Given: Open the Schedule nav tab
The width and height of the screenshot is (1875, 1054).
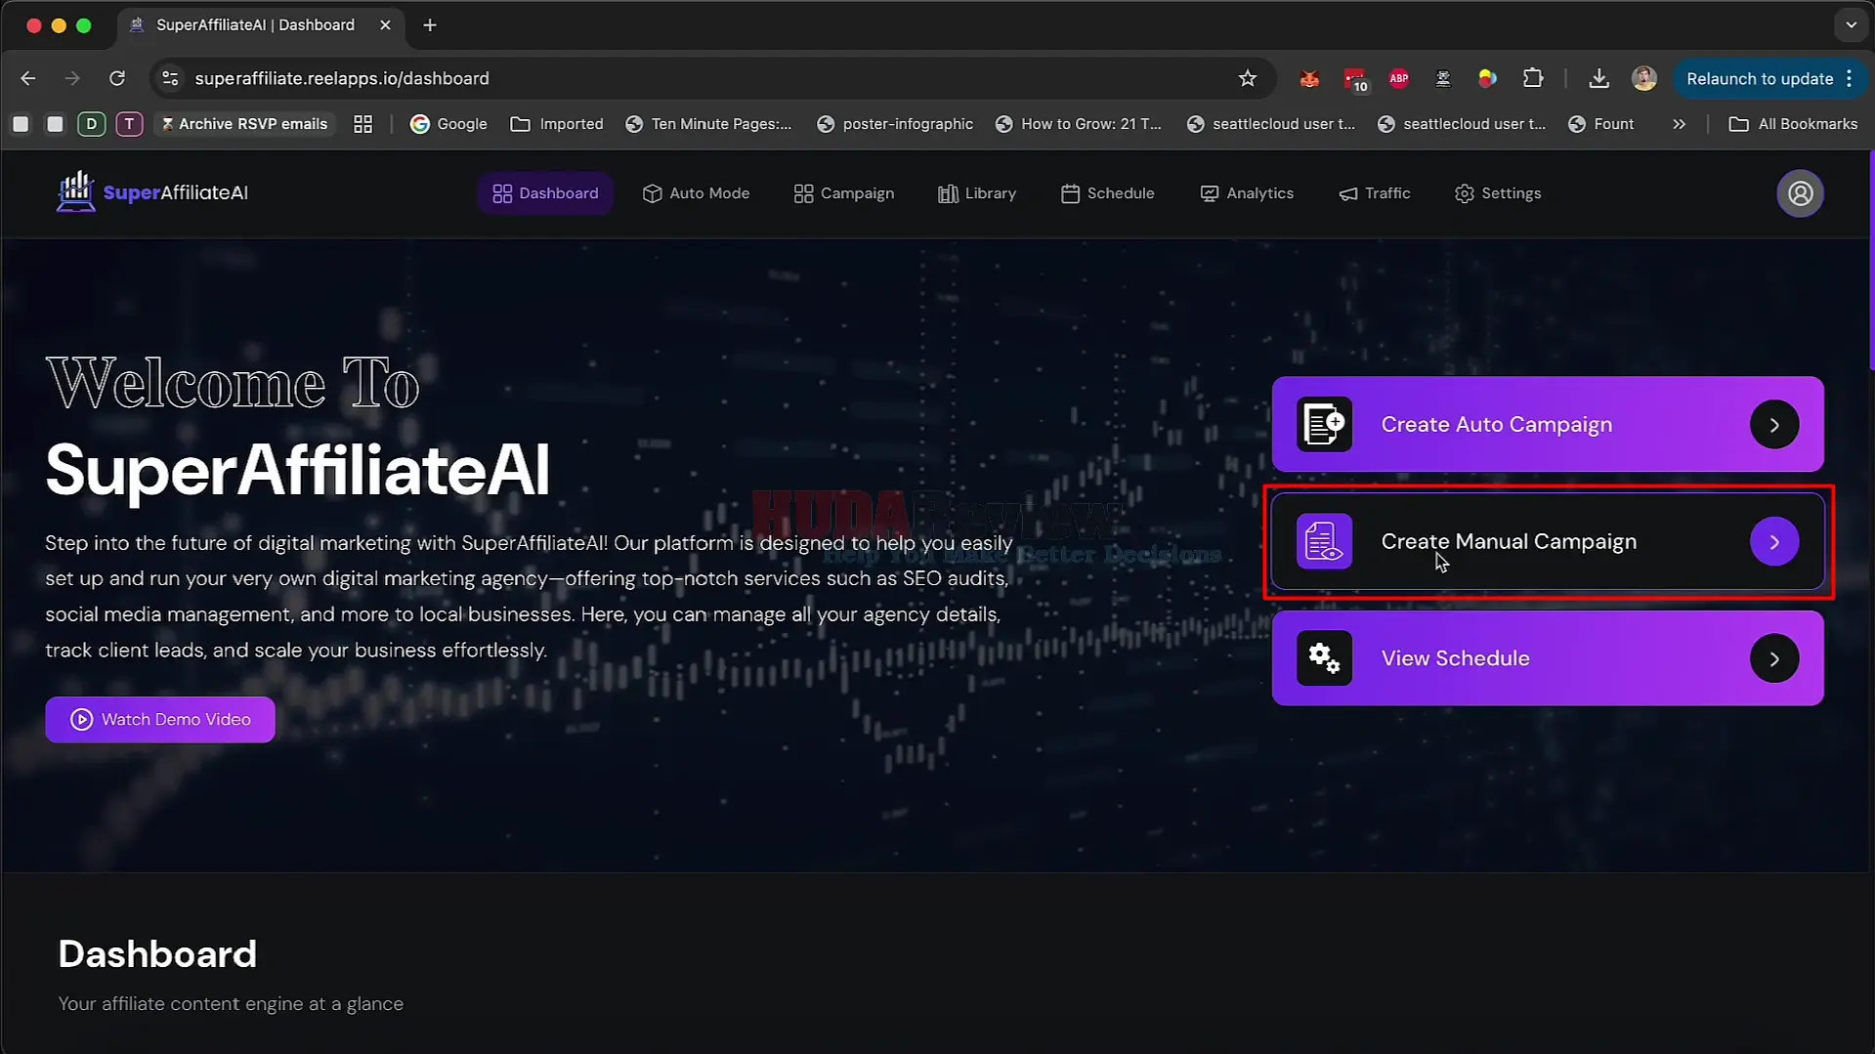Looking at the screenshot, I should tap(1108, 193).
